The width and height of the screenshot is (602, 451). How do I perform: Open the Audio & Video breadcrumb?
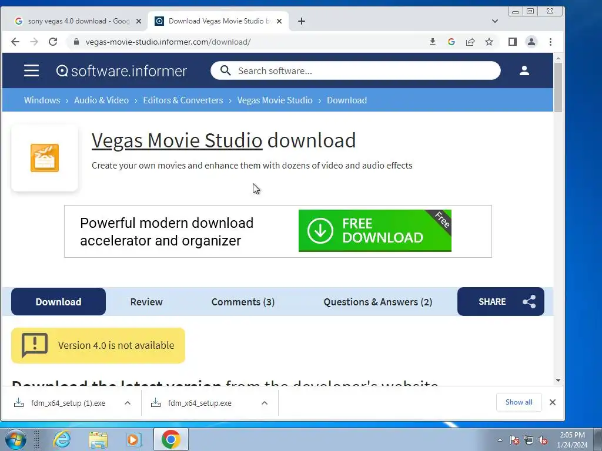101,100
